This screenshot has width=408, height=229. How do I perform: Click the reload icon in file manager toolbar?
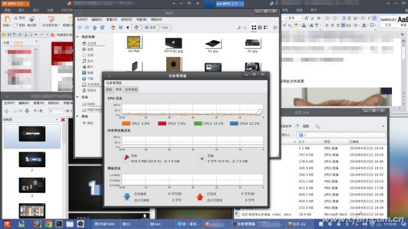click(x=102, y=27)
